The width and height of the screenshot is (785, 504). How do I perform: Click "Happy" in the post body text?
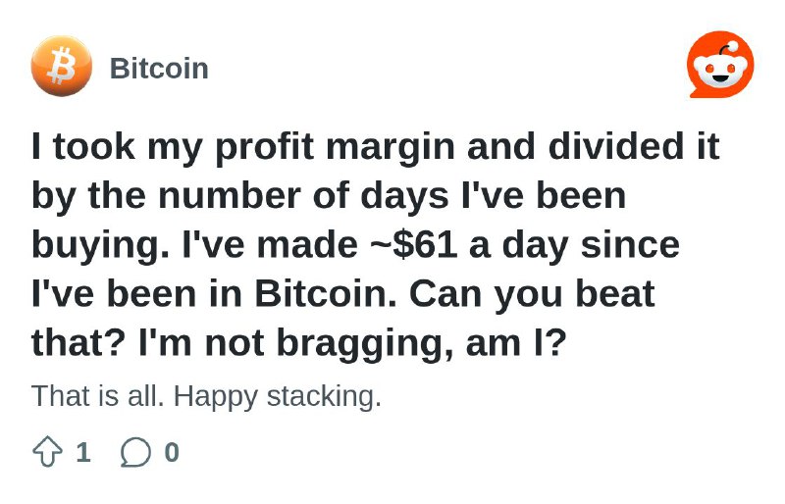click(x=216, y=396)
